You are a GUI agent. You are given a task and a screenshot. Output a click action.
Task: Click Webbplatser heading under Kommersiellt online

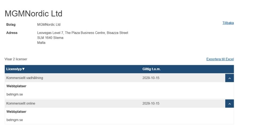pyautogui.click(x=16, y=112)
